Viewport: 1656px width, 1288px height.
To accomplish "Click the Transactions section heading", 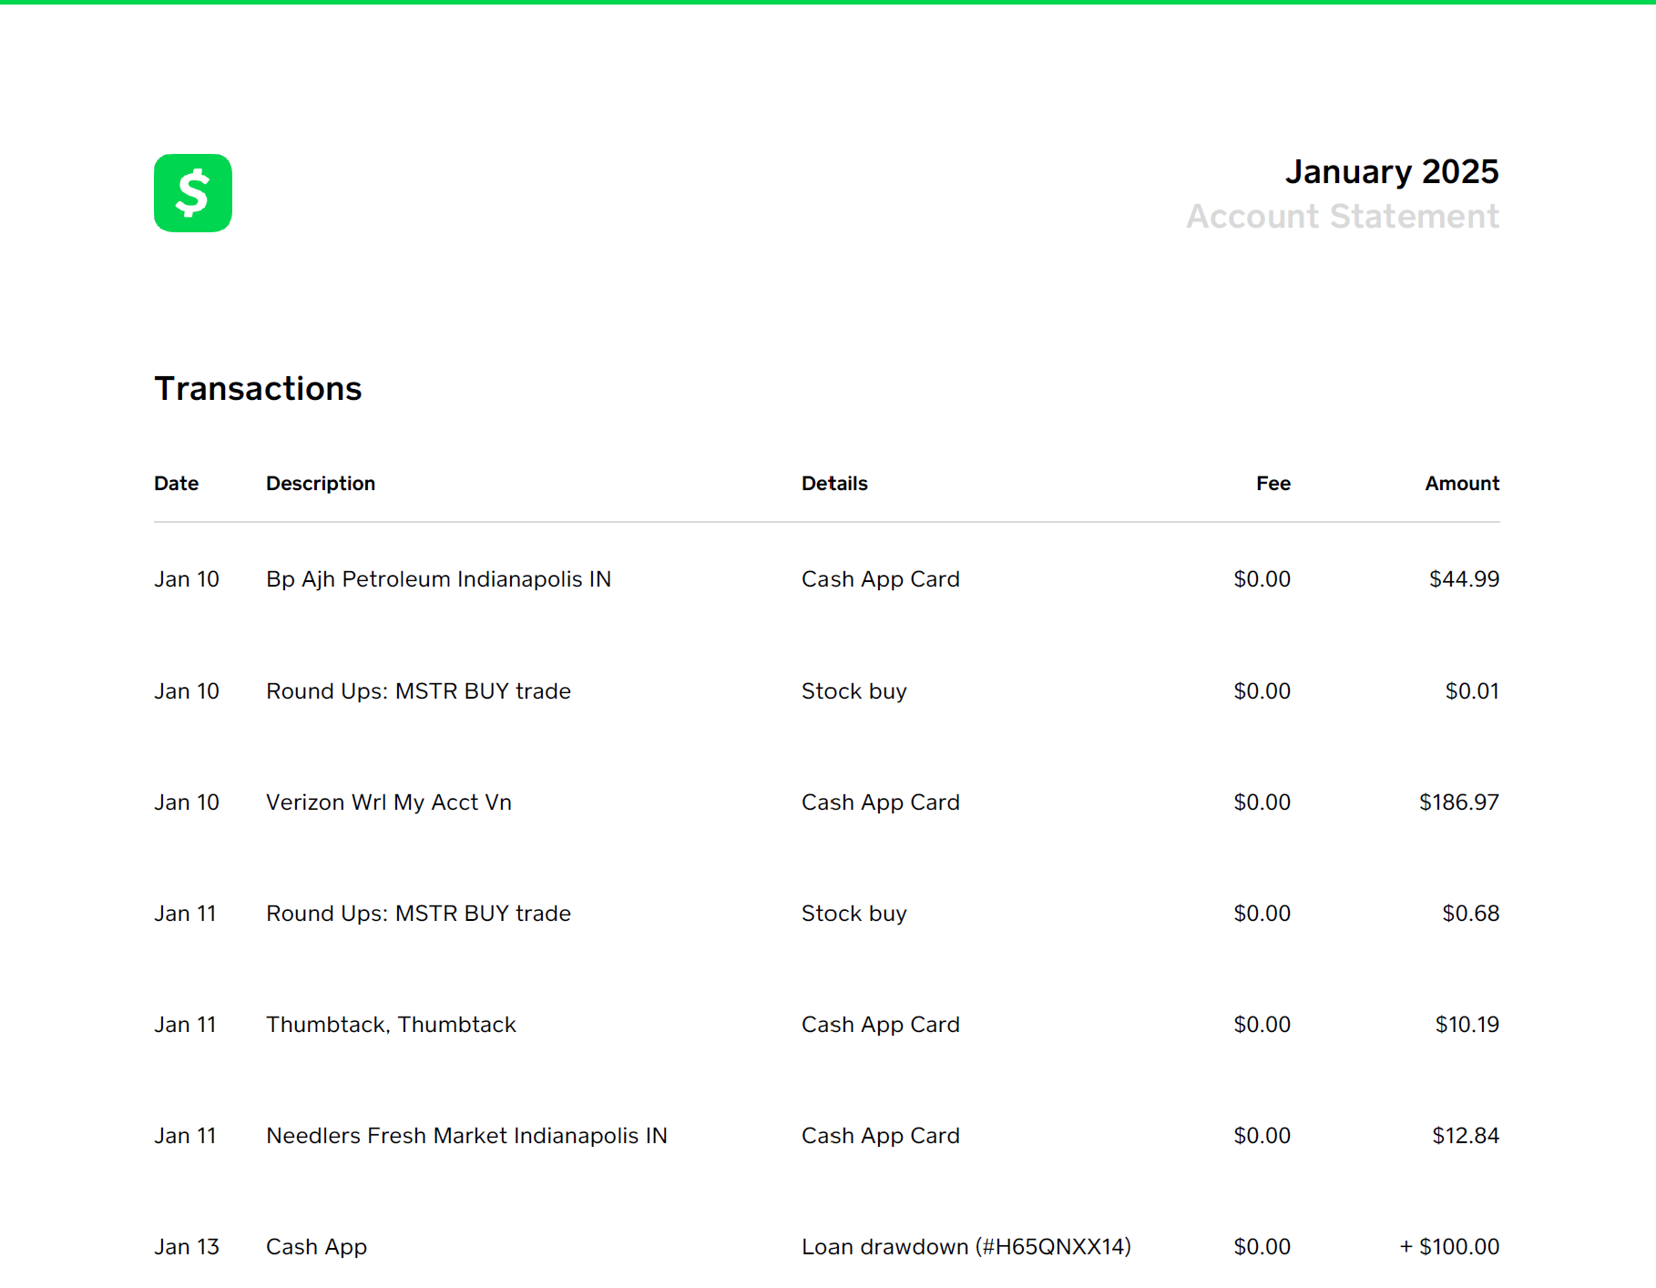I will [258, 388].
